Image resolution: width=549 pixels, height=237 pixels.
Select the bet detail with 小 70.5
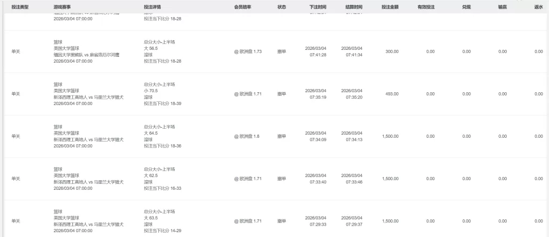(x=151, y=91)
